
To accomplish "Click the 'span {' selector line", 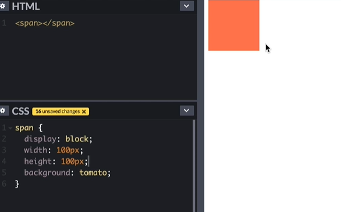I will [x=29, y=128].
